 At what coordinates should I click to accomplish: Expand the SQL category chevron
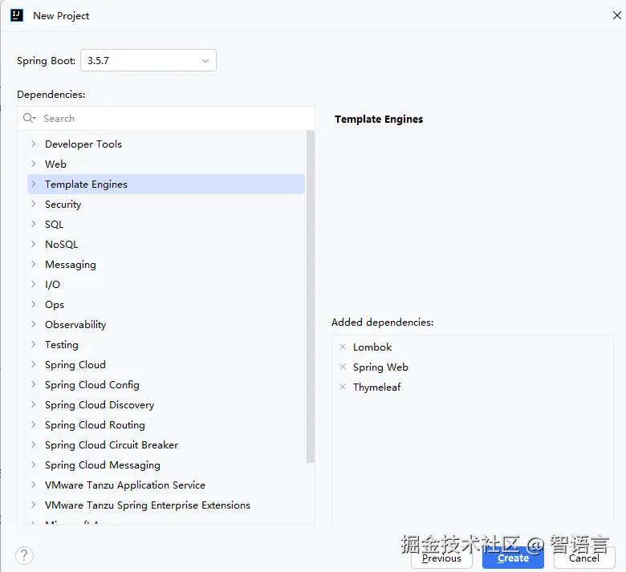tap(34, 224)
